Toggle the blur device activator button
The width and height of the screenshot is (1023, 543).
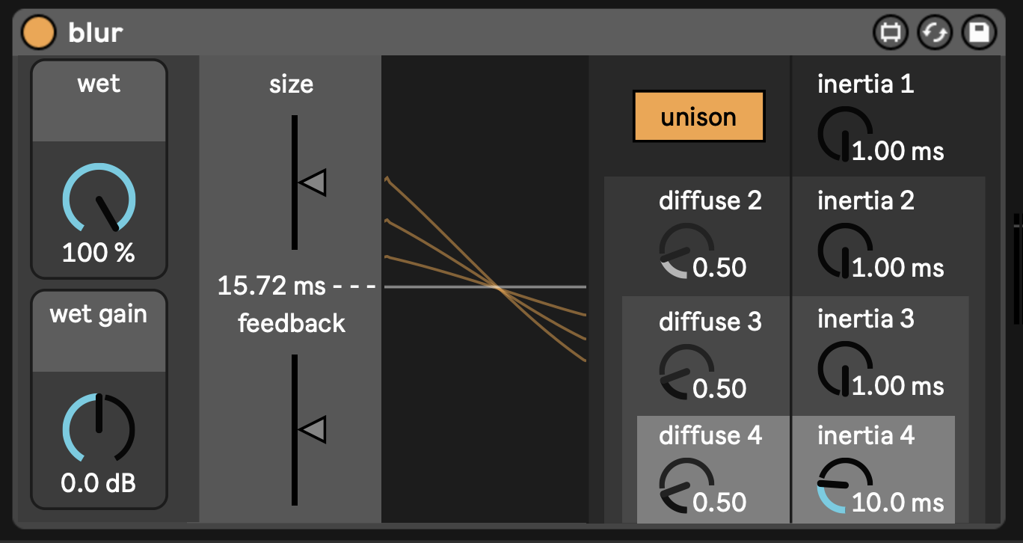coord(39,33)
